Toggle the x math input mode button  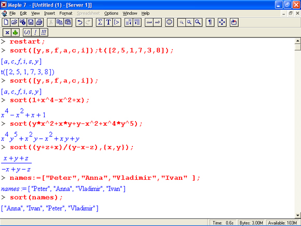pos(7,32)
